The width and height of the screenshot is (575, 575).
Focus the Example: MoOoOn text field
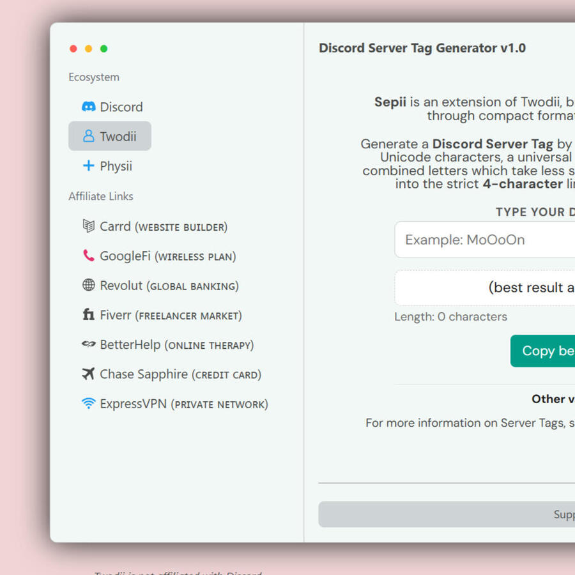486,240
